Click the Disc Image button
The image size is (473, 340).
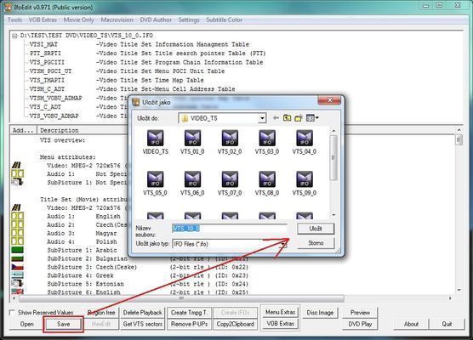click(x=320, y=313)
